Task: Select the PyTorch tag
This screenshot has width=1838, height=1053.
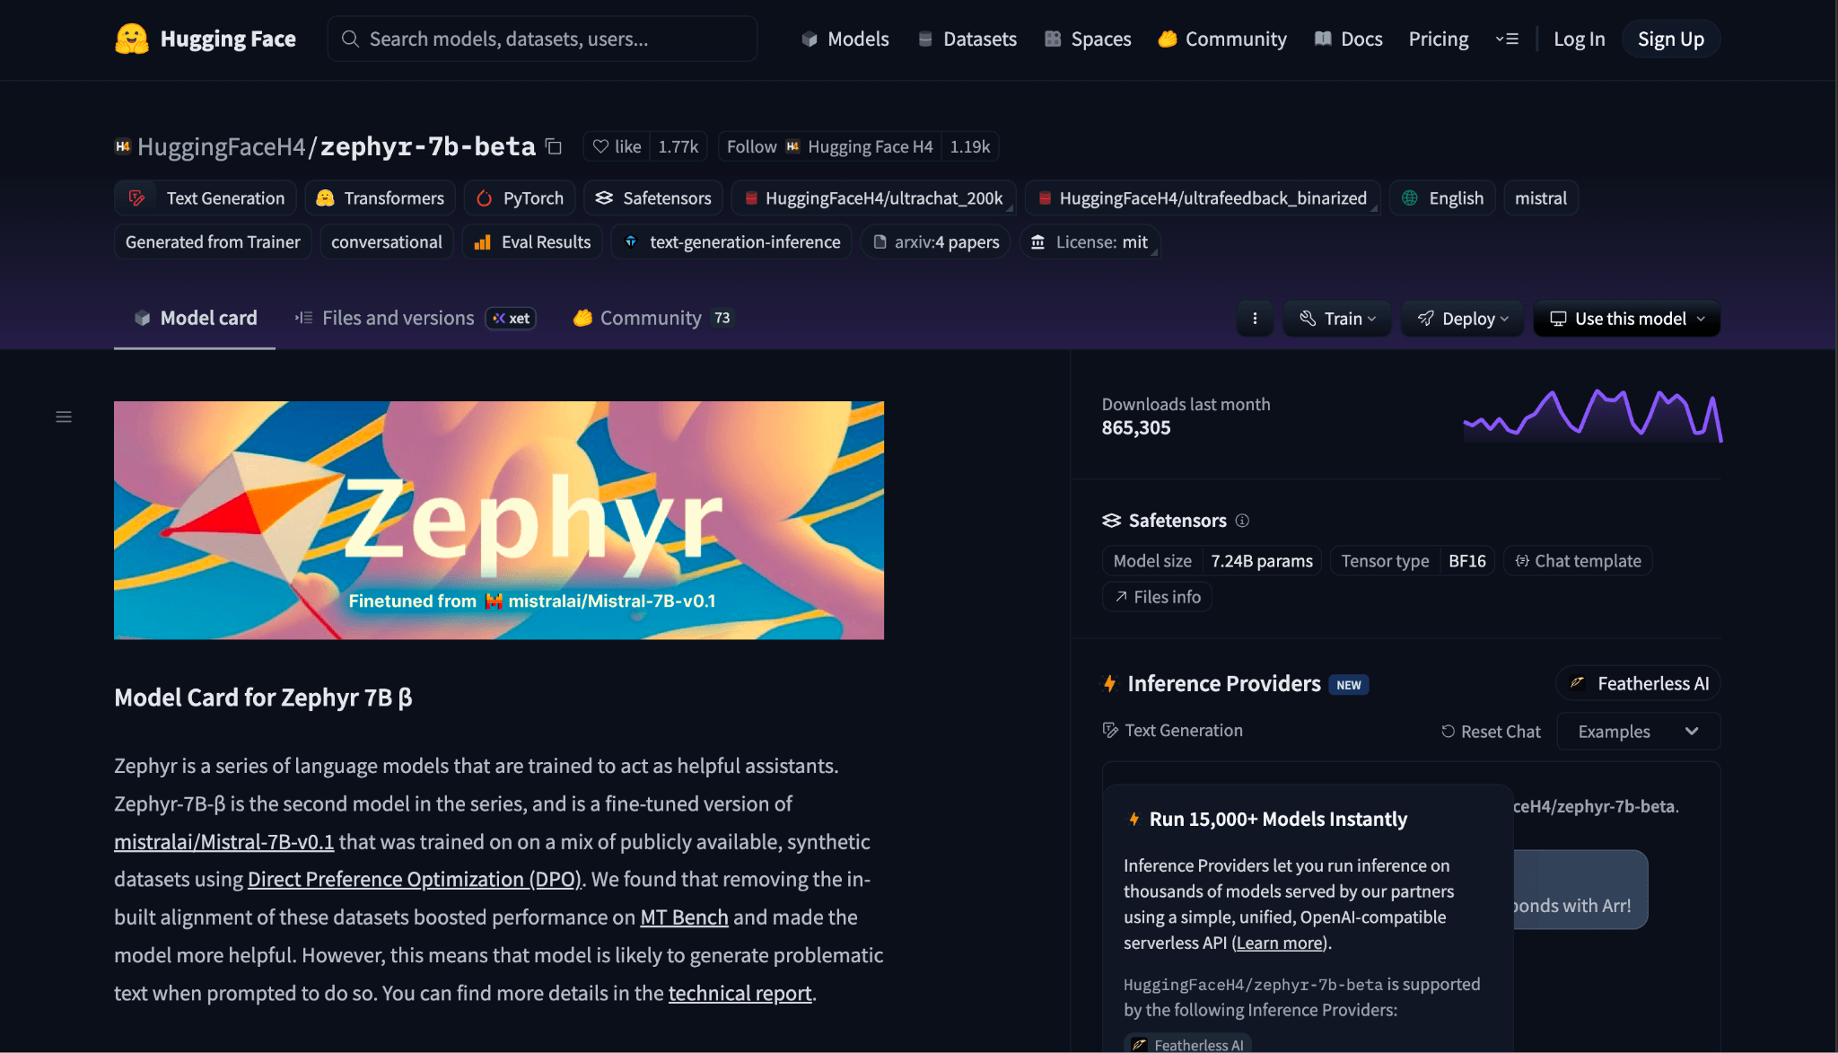Action: pos(520,197)
